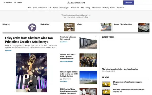Click the Obituaries link

tap(6, 24)
